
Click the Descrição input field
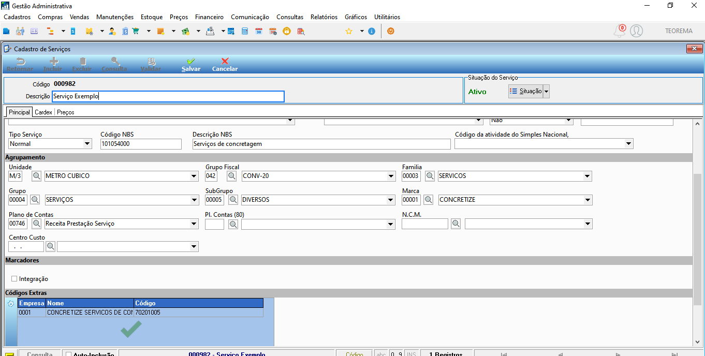click(x=168, y=96)
